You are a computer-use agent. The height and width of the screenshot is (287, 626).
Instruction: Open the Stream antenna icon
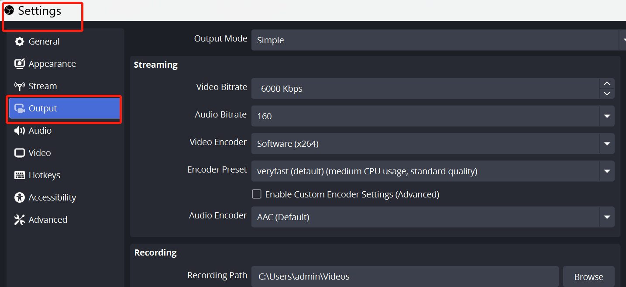click(19, 86)
